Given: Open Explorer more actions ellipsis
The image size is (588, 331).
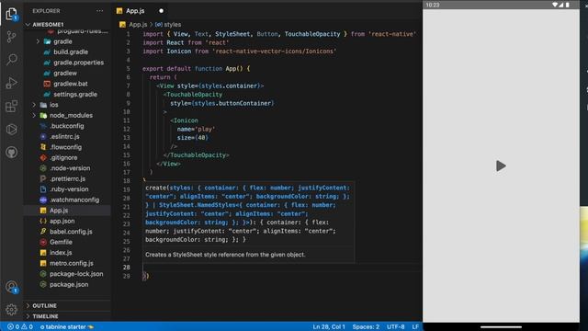Looking at the screenshot, I should click(99, 11).
